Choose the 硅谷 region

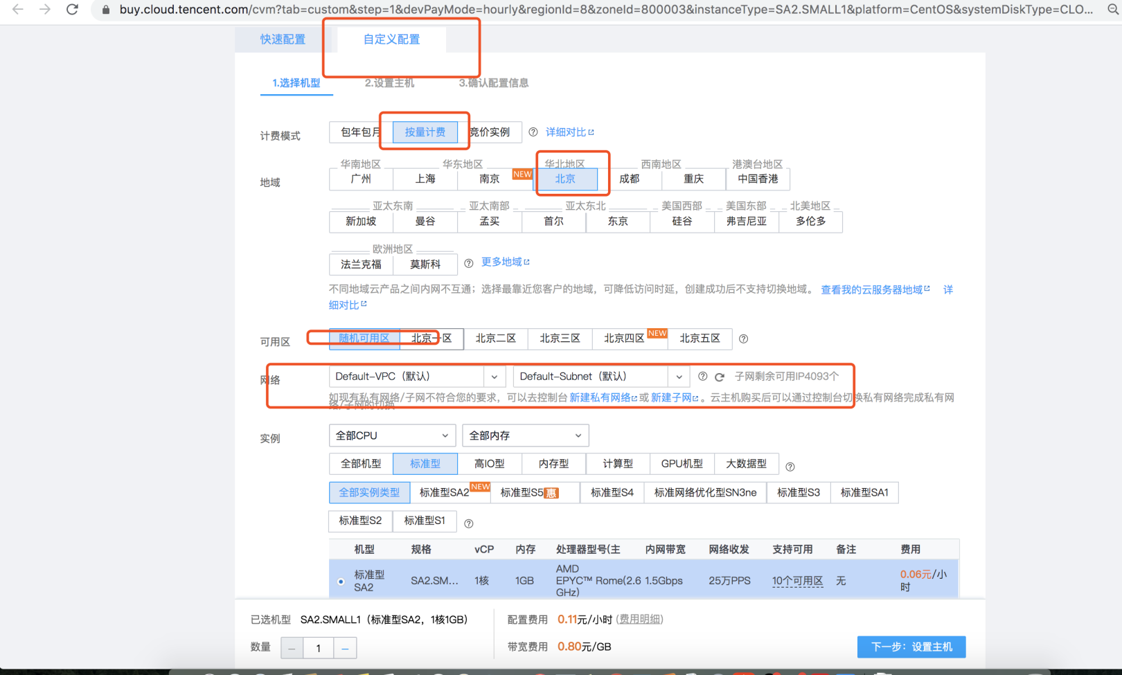[682, 221]
